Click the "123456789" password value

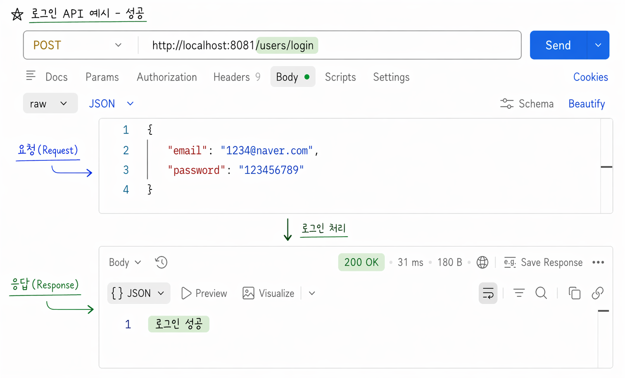pyautogui.click(x=271, y=170)
